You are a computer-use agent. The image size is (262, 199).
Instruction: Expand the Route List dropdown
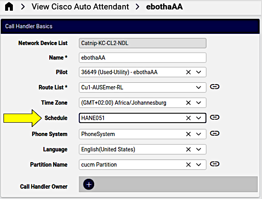point(199,87)
